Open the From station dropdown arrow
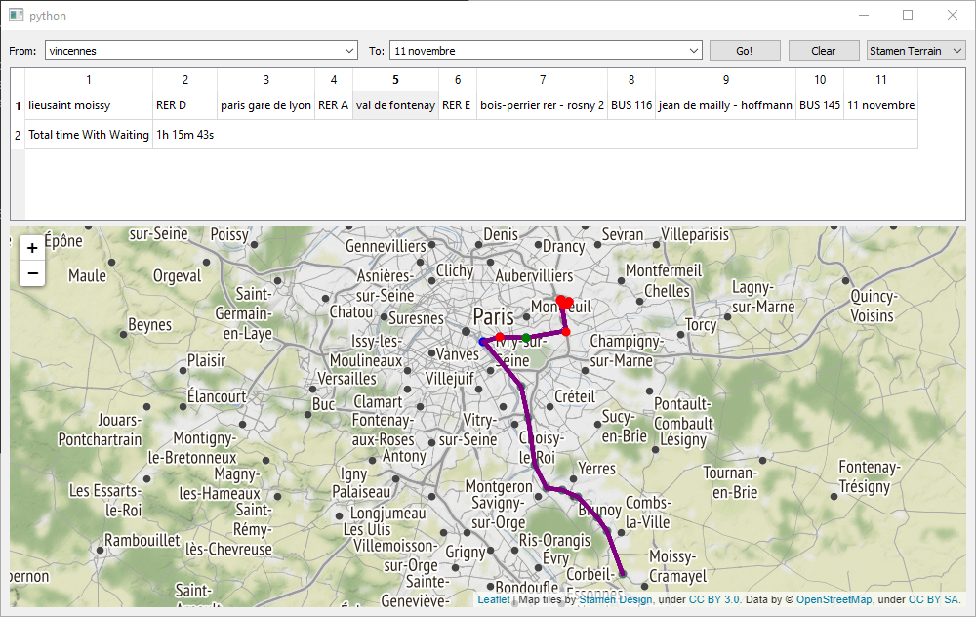976x617 pixels. 349,51
